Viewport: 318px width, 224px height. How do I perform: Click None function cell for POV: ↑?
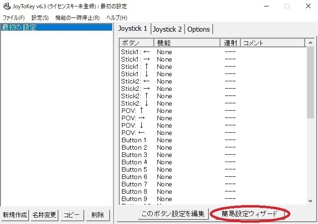(x=164, y=111)
